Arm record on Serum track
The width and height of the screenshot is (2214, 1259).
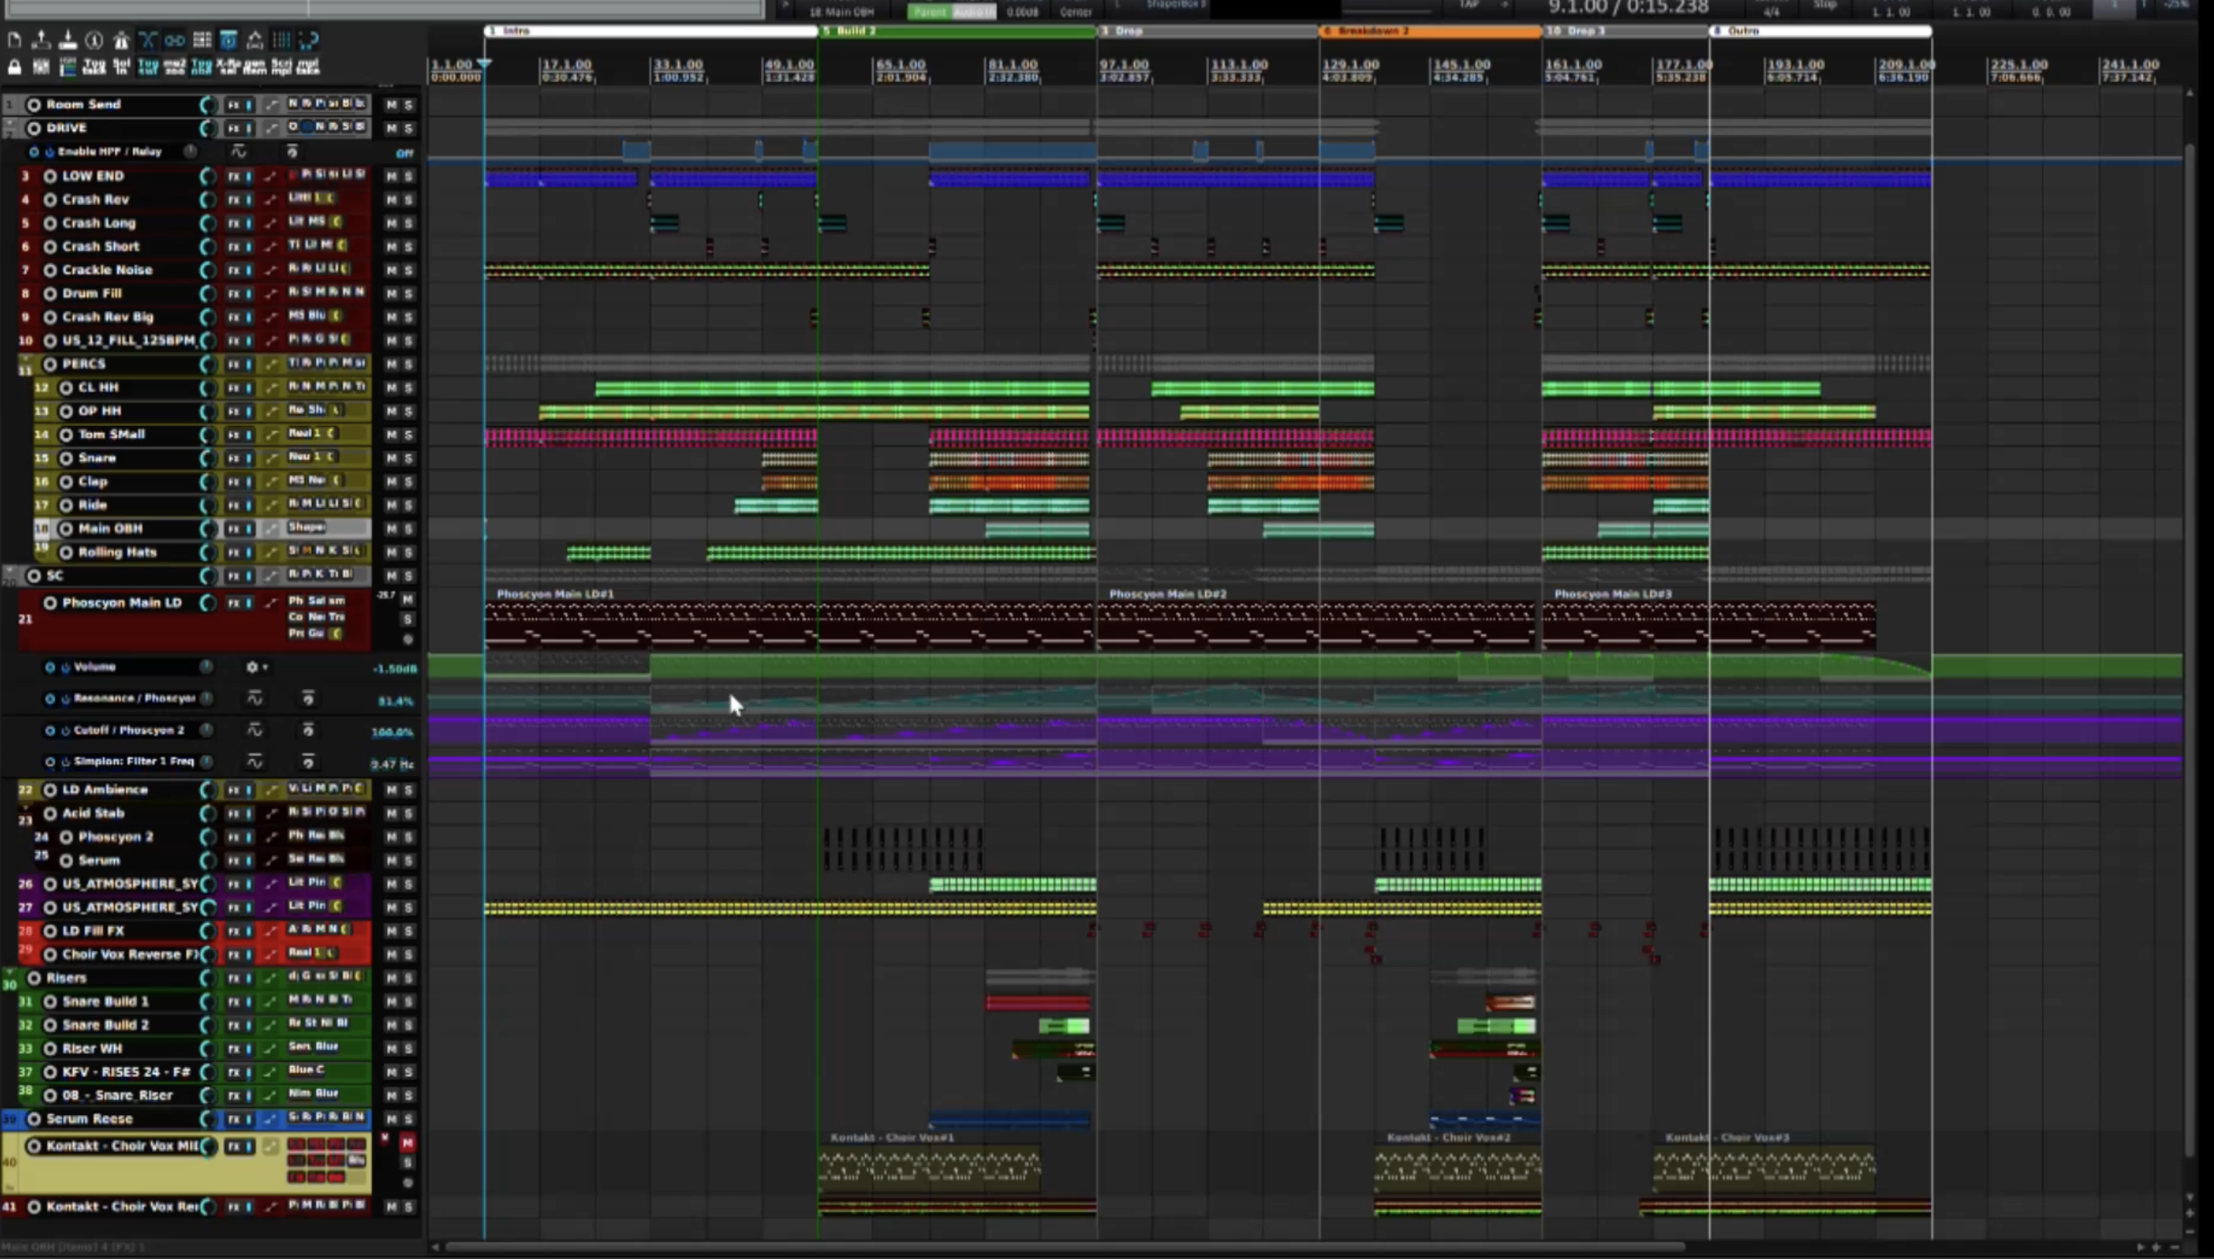(66, 861)
